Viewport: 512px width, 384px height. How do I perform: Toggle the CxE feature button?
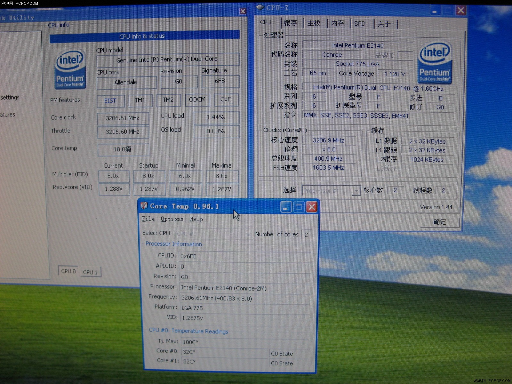226,99
